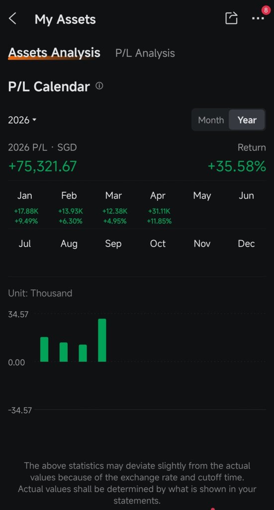The width and height of the screenshot is (274, 510).
Task: Select March with +12.38K
Action: point(114,208)
